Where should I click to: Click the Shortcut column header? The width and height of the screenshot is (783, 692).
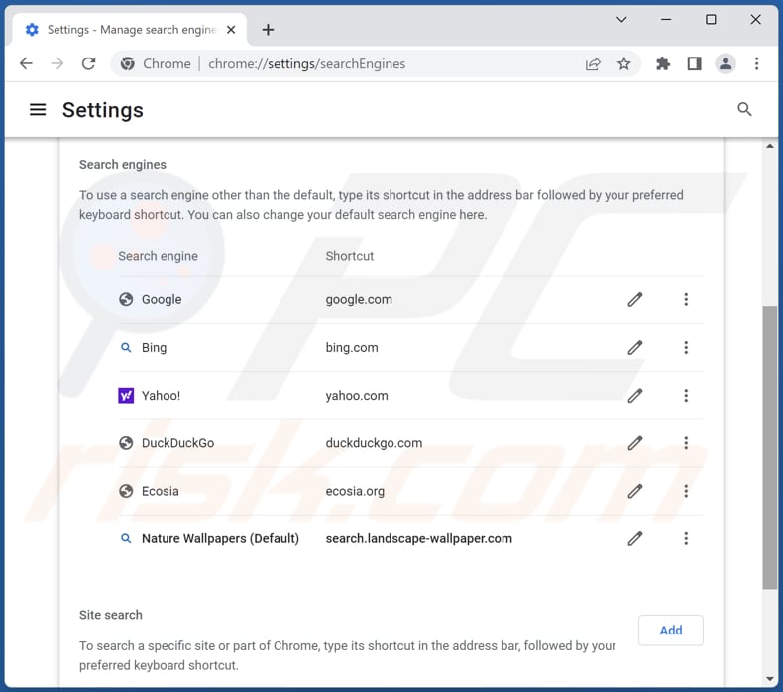pyautogui.click(x=350, y=256)
